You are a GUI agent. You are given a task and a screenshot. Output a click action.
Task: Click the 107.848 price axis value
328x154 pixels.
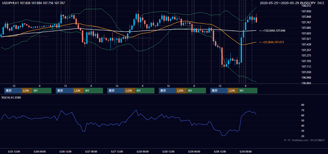pos(306,17)
